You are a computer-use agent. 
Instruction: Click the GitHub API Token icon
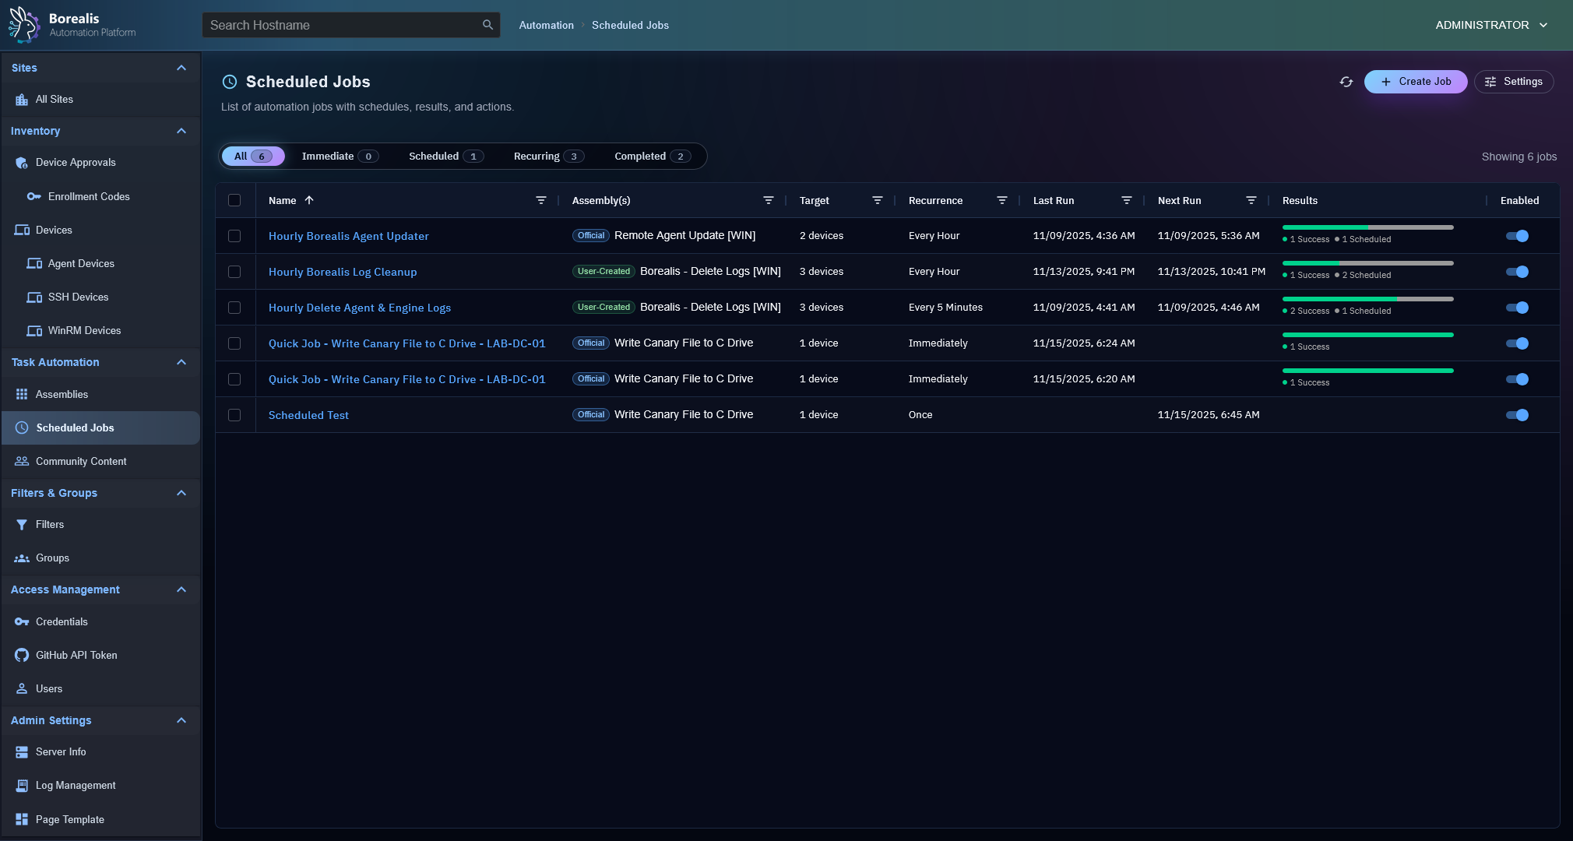coord(22,655)
